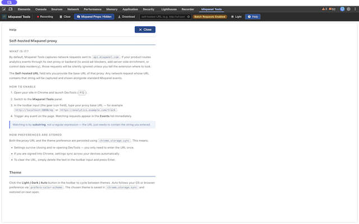Click the chrome.storage.sync code under preferences
359x224 pixels.
114,141
